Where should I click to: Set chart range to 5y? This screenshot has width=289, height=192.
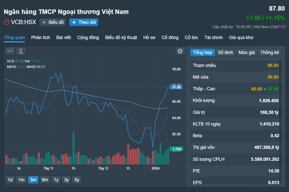tap(77, 180)
